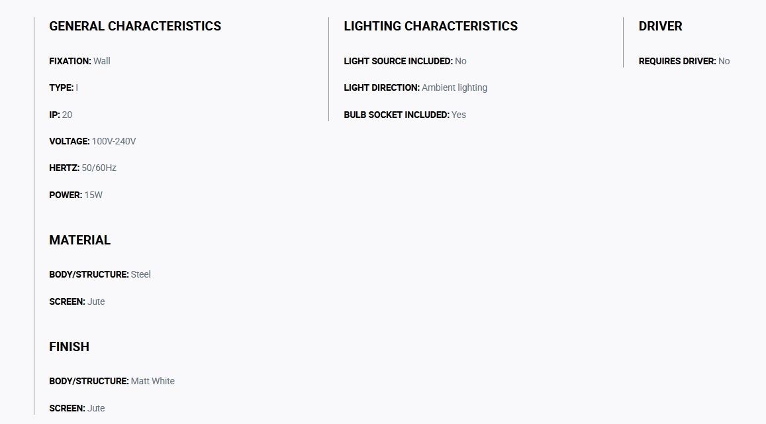The width and height of the screenshot is (766, 424).
Task: Click the Screen: Jute entry under Material
Action: point(77,301)
